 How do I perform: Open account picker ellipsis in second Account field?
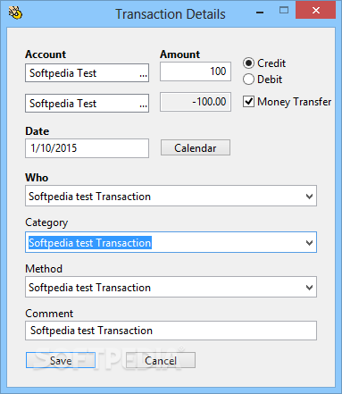click(x=143, y=105)
